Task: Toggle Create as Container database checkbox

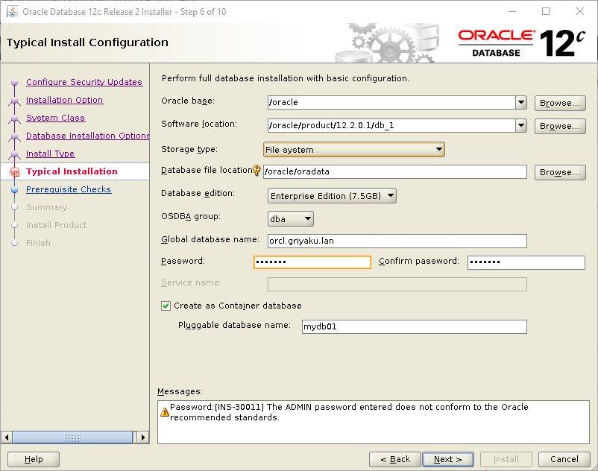Action: (x=166, y=306)
